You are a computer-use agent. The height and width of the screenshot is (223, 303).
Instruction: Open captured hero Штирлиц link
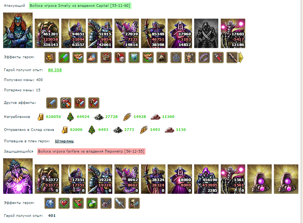pyautogui.click(x=64, y=141)
